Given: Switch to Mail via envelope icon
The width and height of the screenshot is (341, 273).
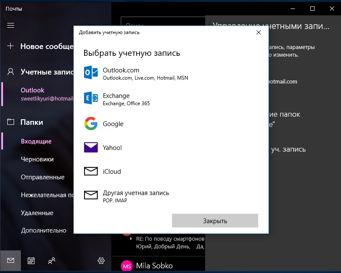Looking at the screenshot, I should [10, 260].
